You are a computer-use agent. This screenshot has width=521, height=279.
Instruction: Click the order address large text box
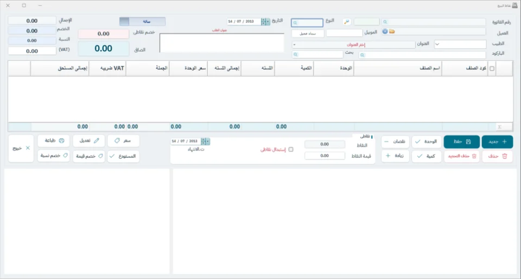point(221,43)
